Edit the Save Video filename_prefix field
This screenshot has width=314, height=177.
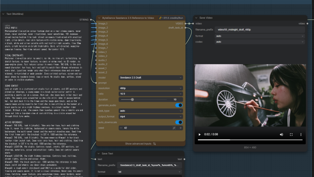pos(260,30)
